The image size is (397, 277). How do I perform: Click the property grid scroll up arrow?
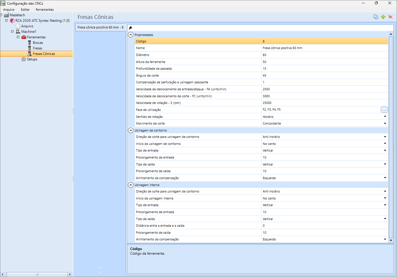(391, 34)
